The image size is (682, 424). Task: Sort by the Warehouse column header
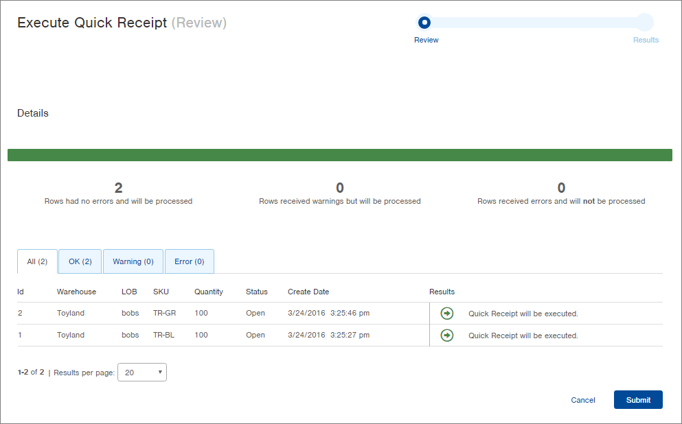[x=76, y=292]
